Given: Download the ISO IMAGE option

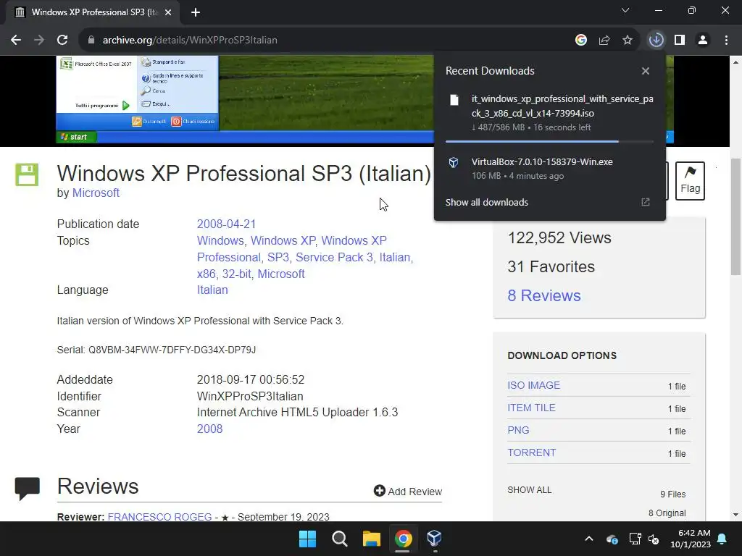Looking at the screenshot, I should tap(534, 385).
